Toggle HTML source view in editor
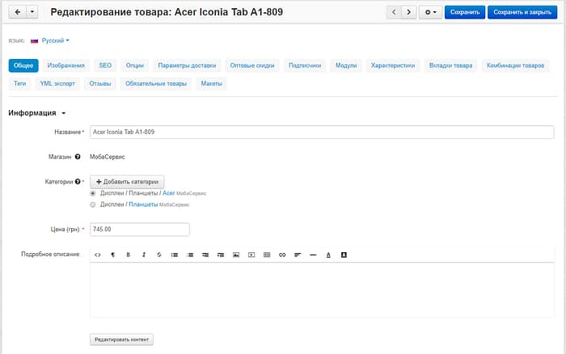 click(x=98, y=255)
